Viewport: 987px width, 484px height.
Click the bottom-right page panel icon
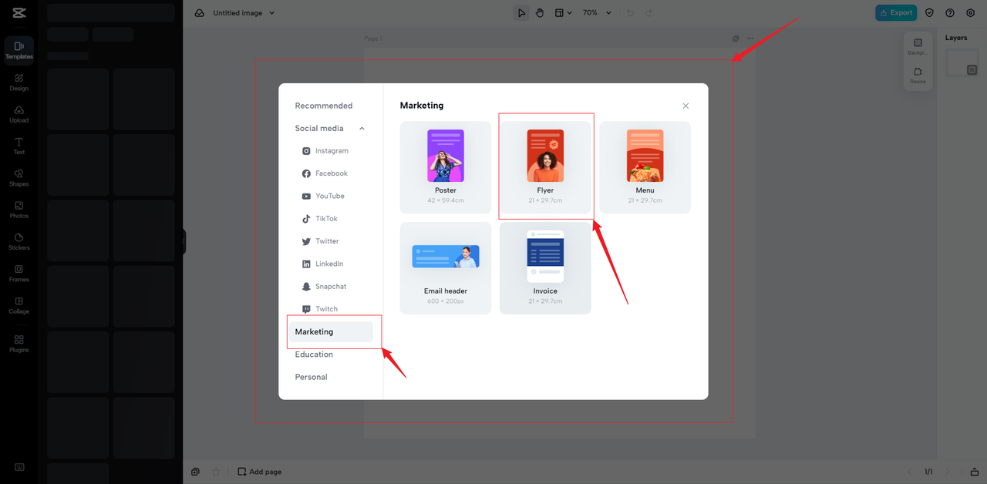975,472
